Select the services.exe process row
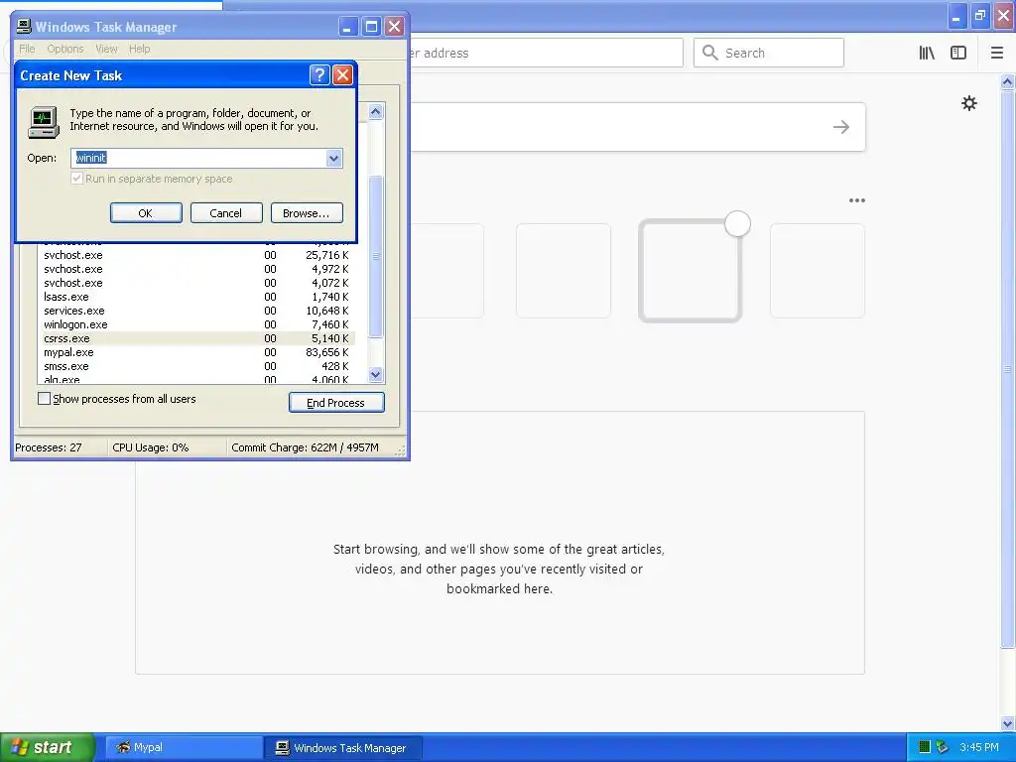Viewport: 1016px width, 762px height. [x=196, y=311]
